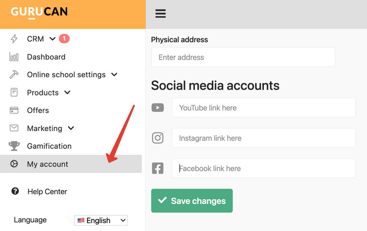Open the Help Center link
367x231 pixels.
coord(47,192)
